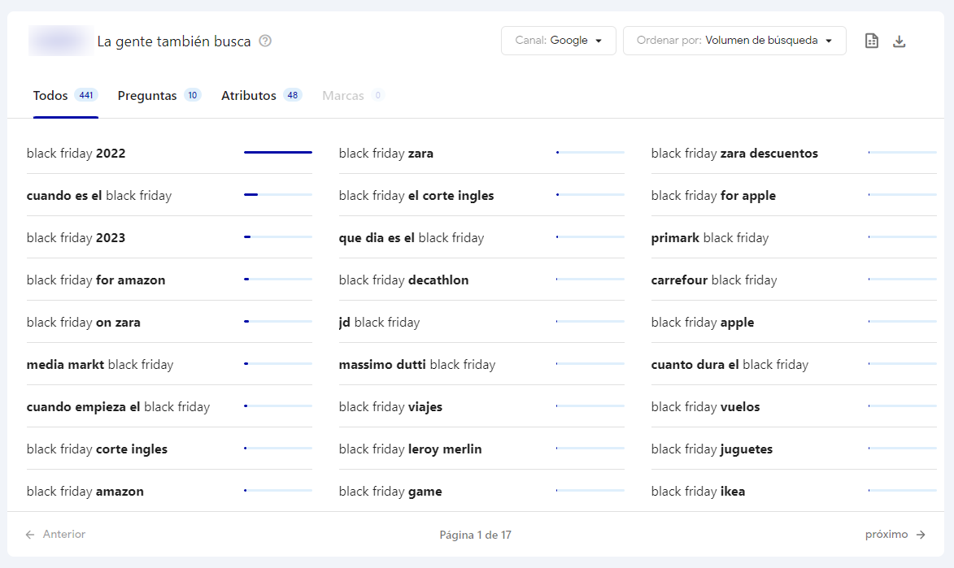Open the export report document icon

tap(872, 41)
